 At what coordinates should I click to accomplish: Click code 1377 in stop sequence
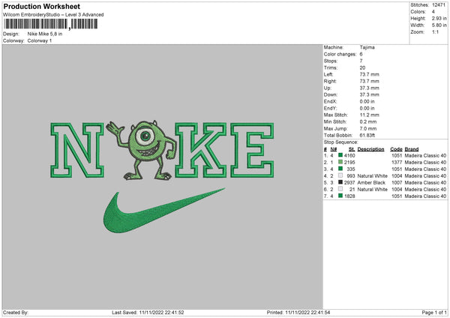(x=397, y=163)
